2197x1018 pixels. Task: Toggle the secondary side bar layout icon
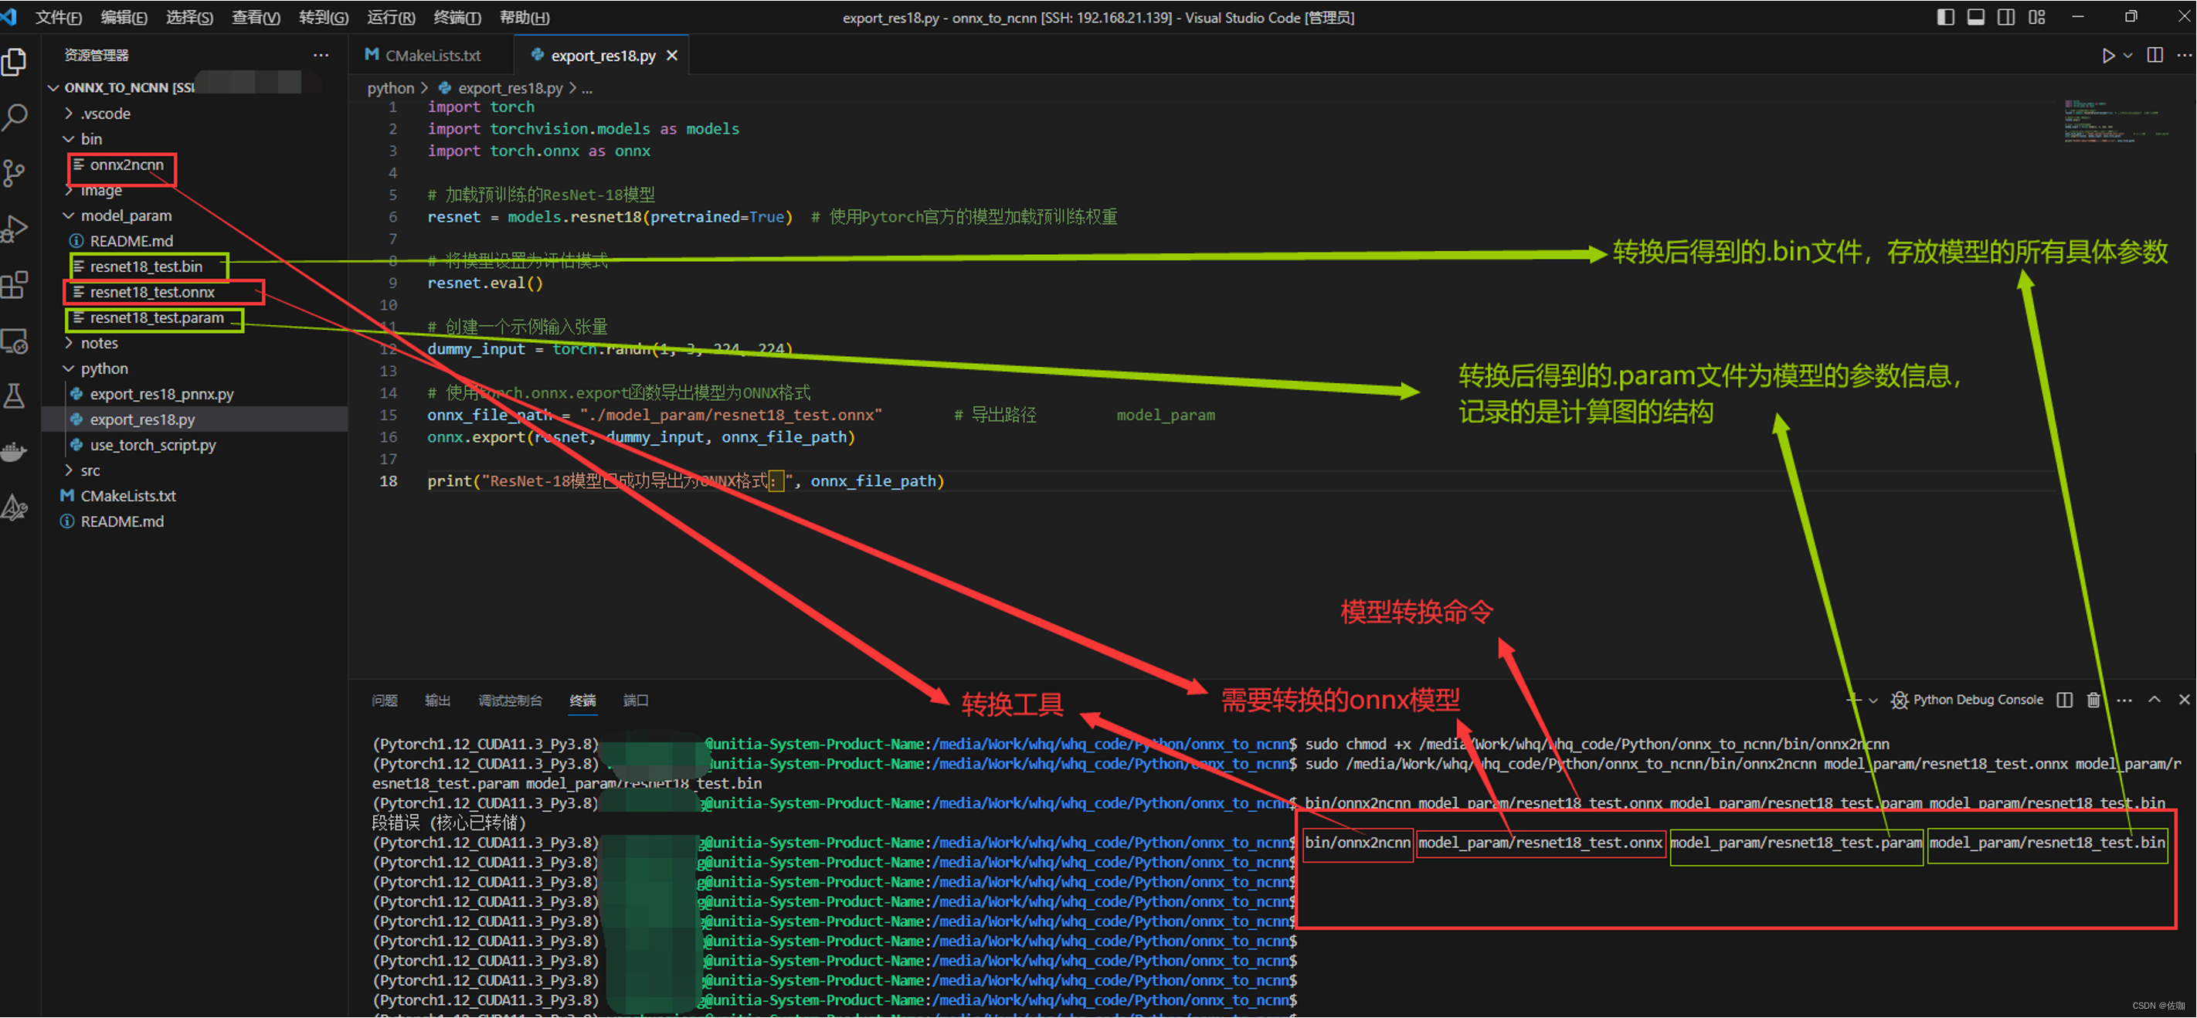click(2007, 17)
